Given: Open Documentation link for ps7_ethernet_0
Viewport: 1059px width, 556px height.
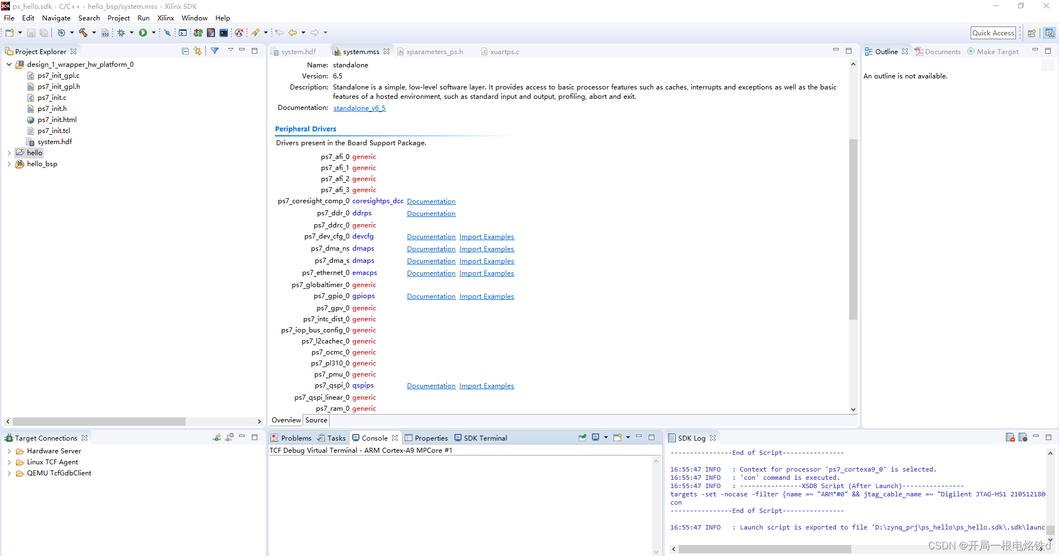Looking at the screenshot, I should [x=431, y=273].
